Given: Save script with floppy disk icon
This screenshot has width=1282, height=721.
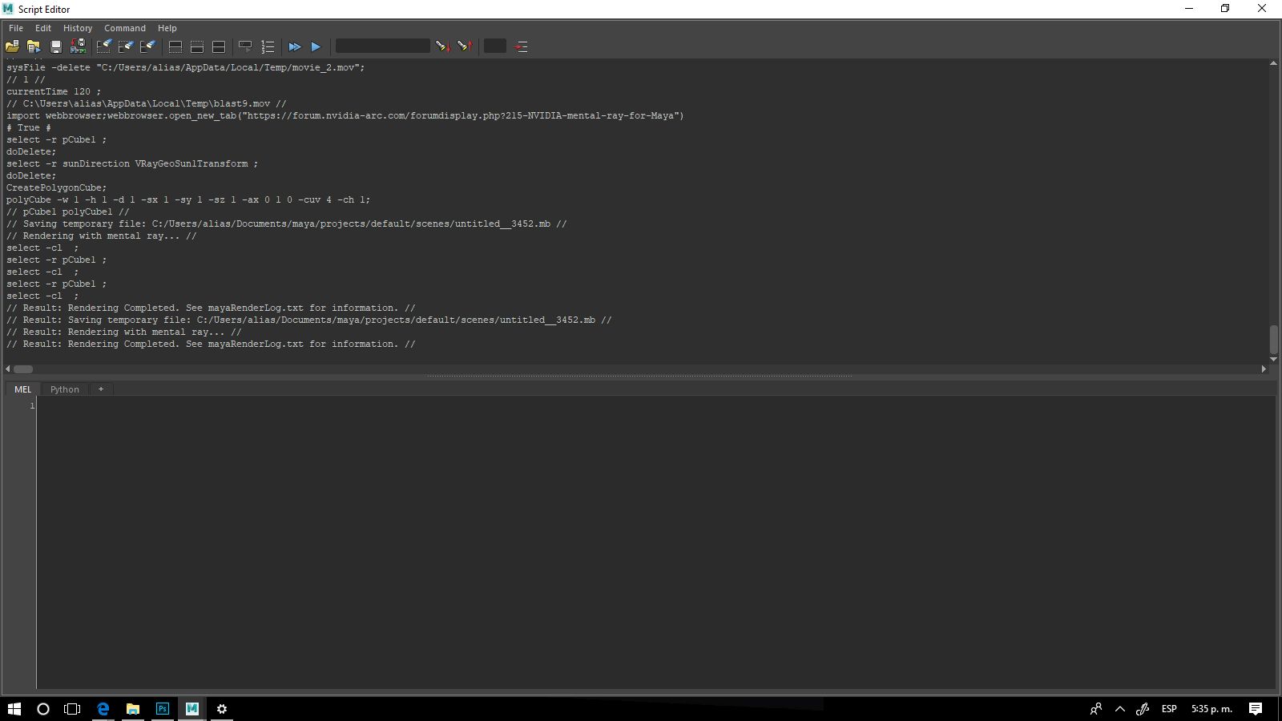Looking at the screenshot, I should 56,46.
